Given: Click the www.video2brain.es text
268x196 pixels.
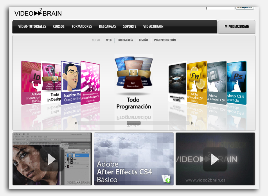Looking at the screenshot, I should tap(205, 180).
